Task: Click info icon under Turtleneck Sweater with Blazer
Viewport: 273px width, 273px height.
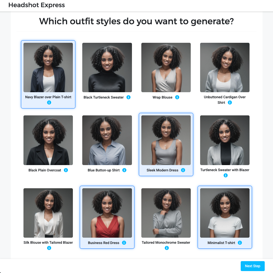Action: [x=226, y=176]
